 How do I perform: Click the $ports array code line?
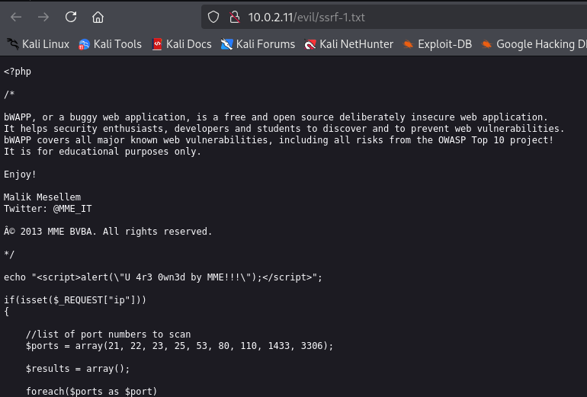(x=179, y=345)
